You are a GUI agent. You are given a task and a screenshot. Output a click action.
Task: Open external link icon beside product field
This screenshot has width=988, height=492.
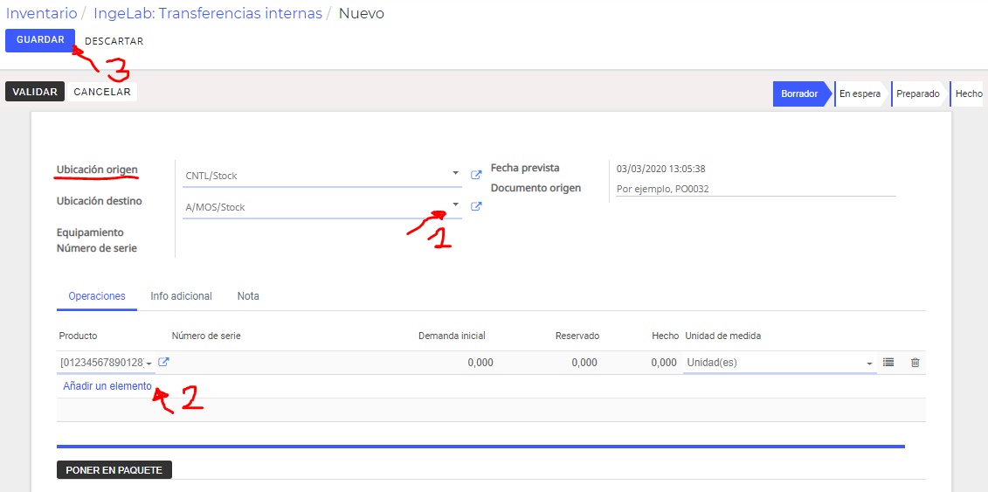click(164, 363)
